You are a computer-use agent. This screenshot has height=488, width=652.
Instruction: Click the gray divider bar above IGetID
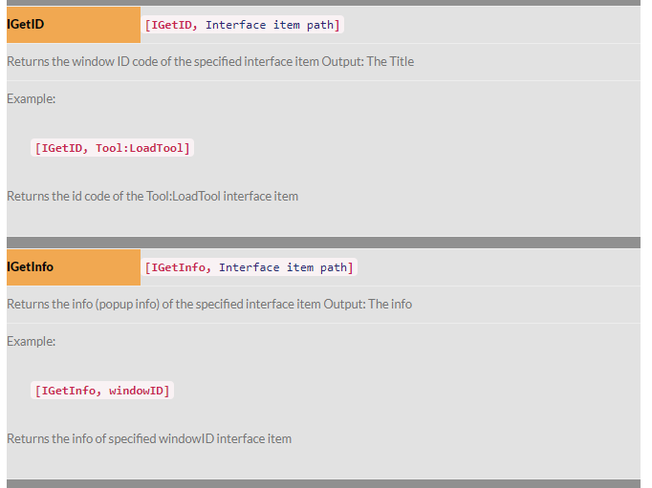pyautogui.click(x=323, y=3)
